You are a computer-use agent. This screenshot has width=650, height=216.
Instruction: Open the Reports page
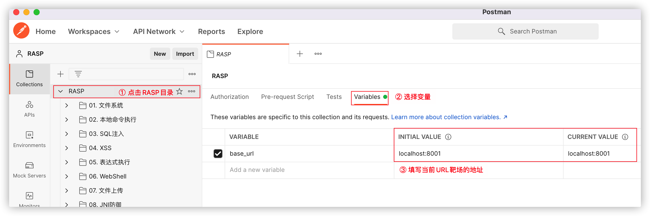pyautogui.click(x=211, y=31)
